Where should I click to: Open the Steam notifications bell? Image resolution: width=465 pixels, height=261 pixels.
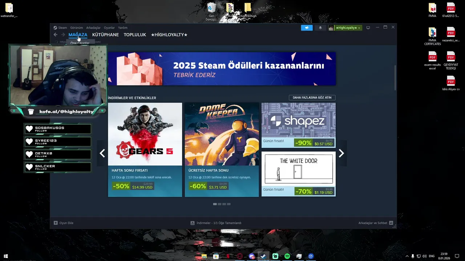(x=320, y=28)
